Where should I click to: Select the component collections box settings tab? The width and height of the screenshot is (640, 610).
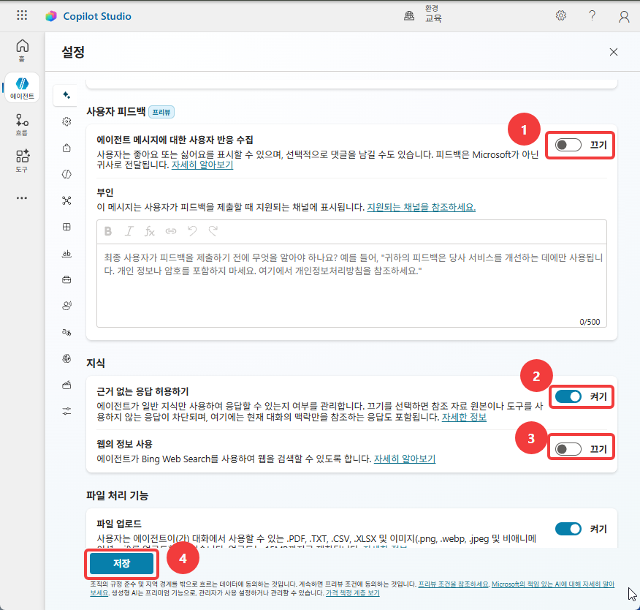coord(66,385)
